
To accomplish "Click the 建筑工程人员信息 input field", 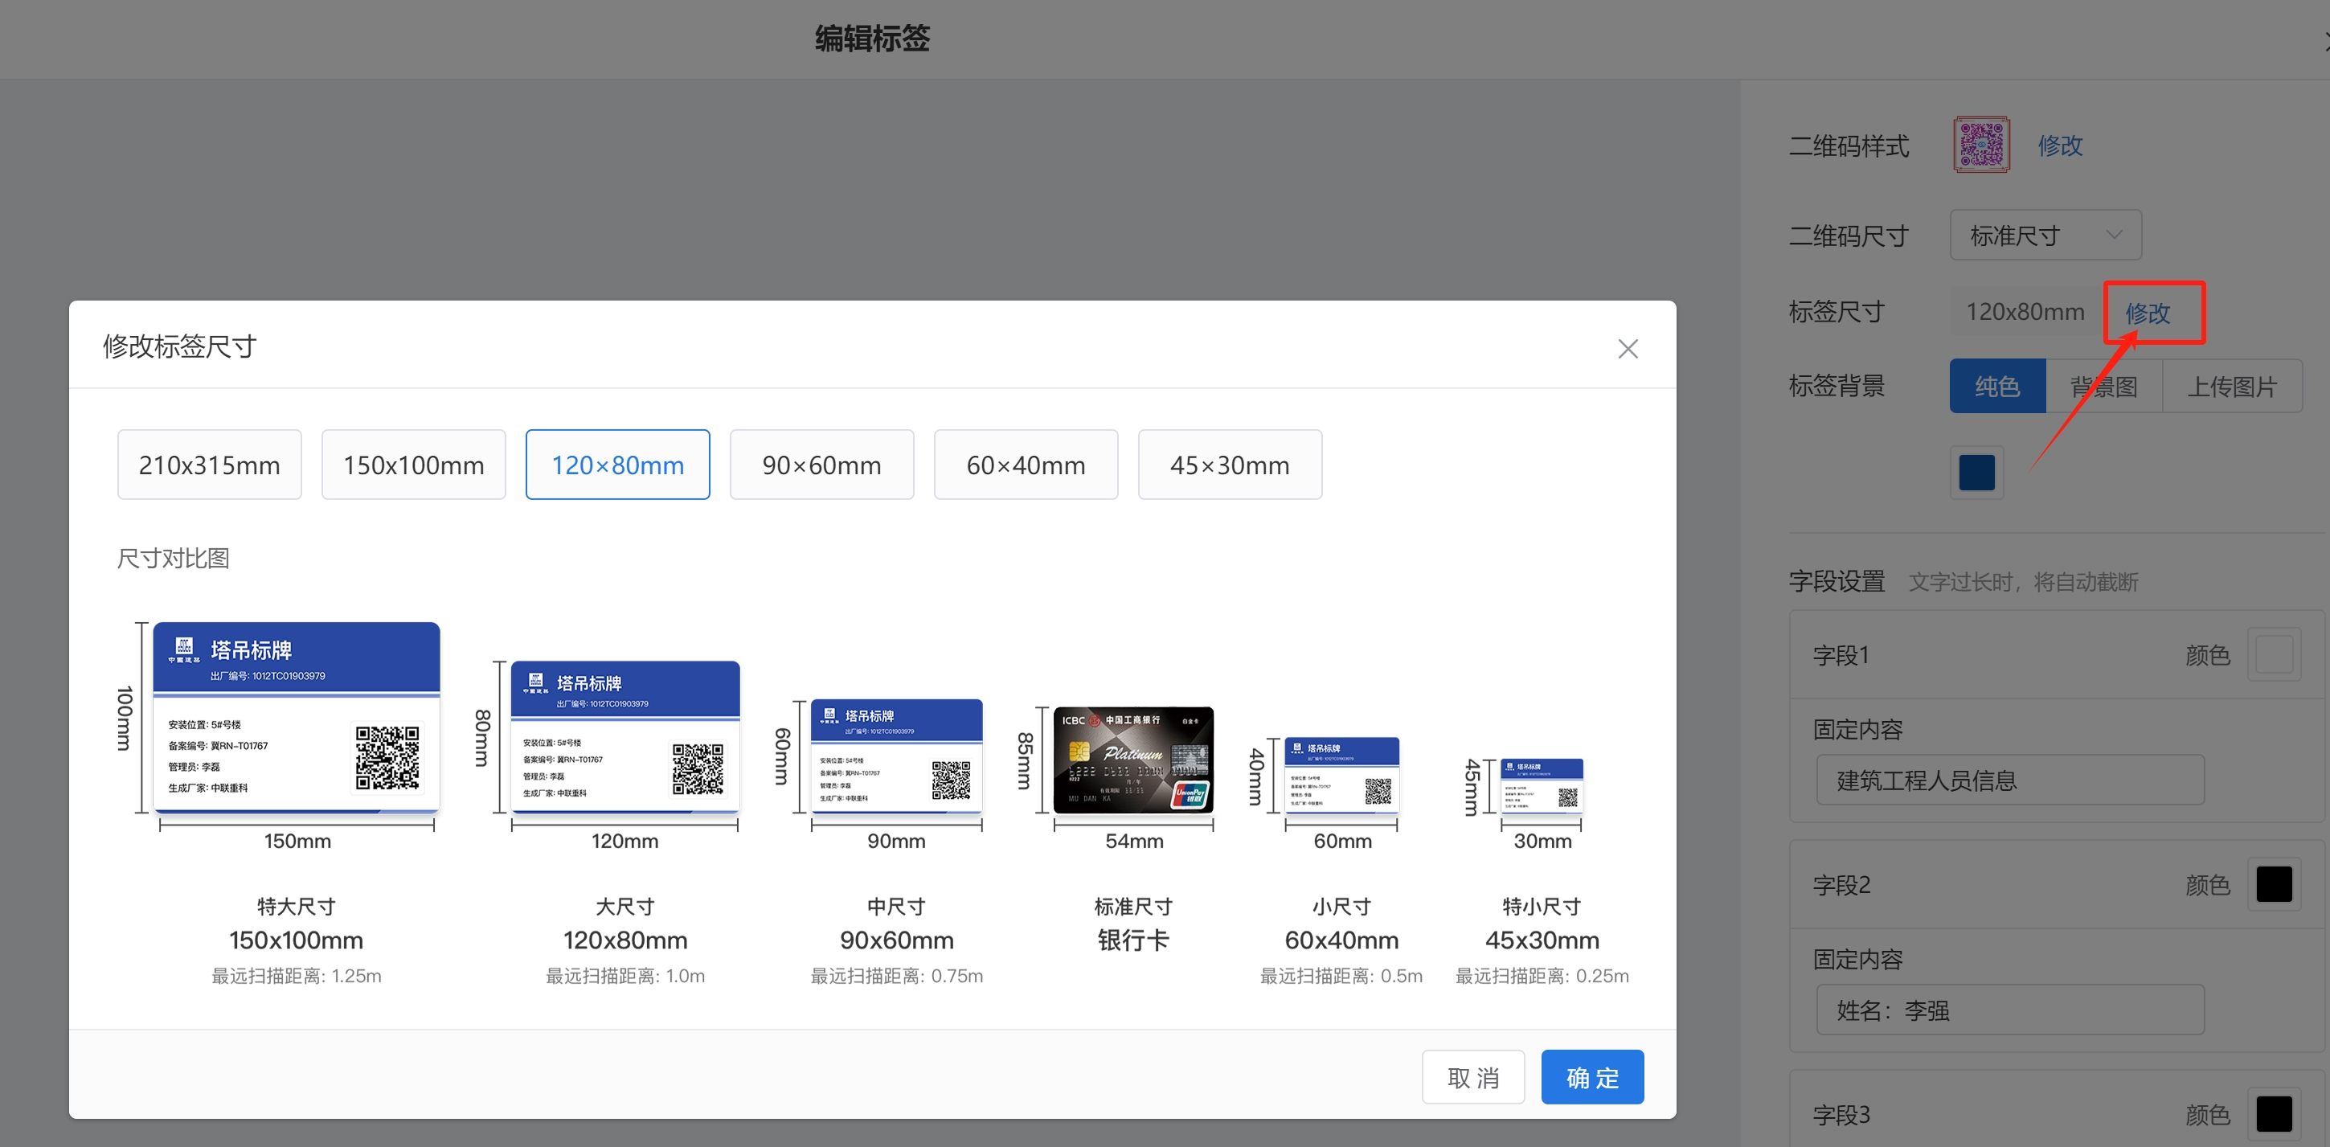I will [2010, 780].
